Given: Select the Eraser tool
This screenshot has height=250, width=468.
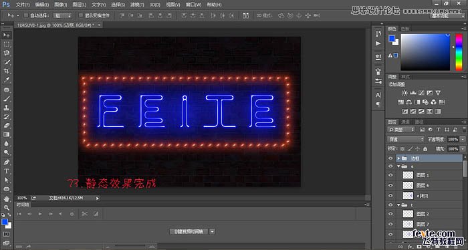Looking at the screenshot, I should click(6, 126).
